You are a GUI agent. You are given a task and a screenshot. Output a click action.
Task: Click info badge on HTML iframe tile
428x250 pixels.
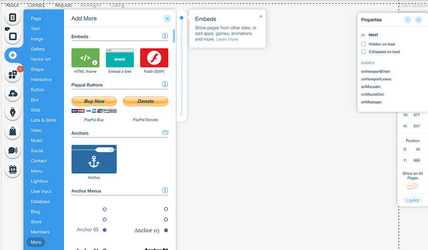point(95,62)
